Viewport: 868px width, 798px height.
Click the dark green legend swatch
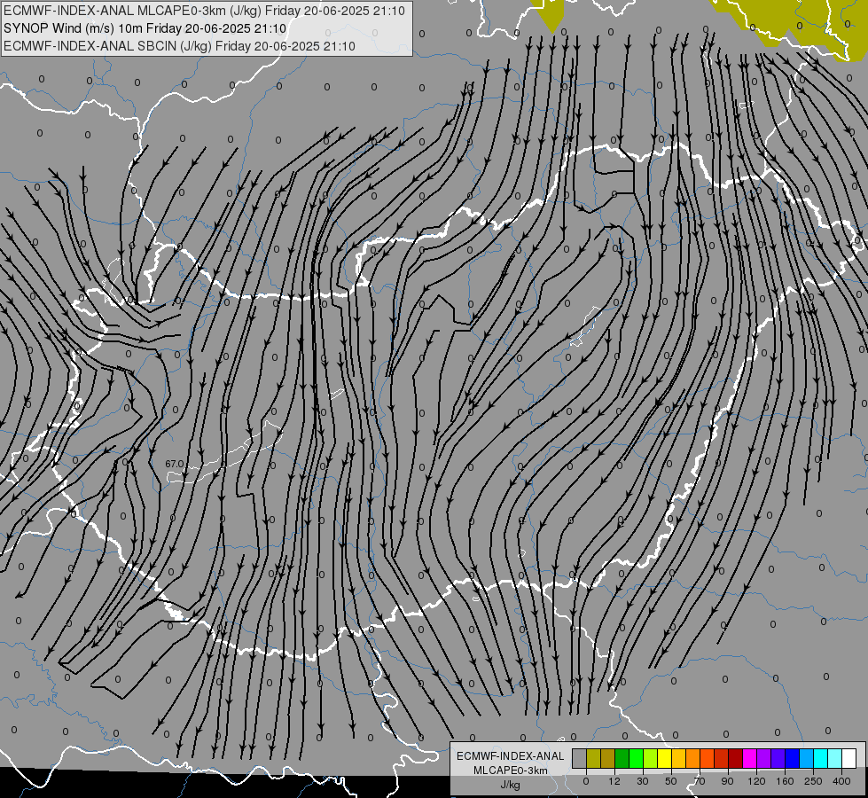point(622,758)
